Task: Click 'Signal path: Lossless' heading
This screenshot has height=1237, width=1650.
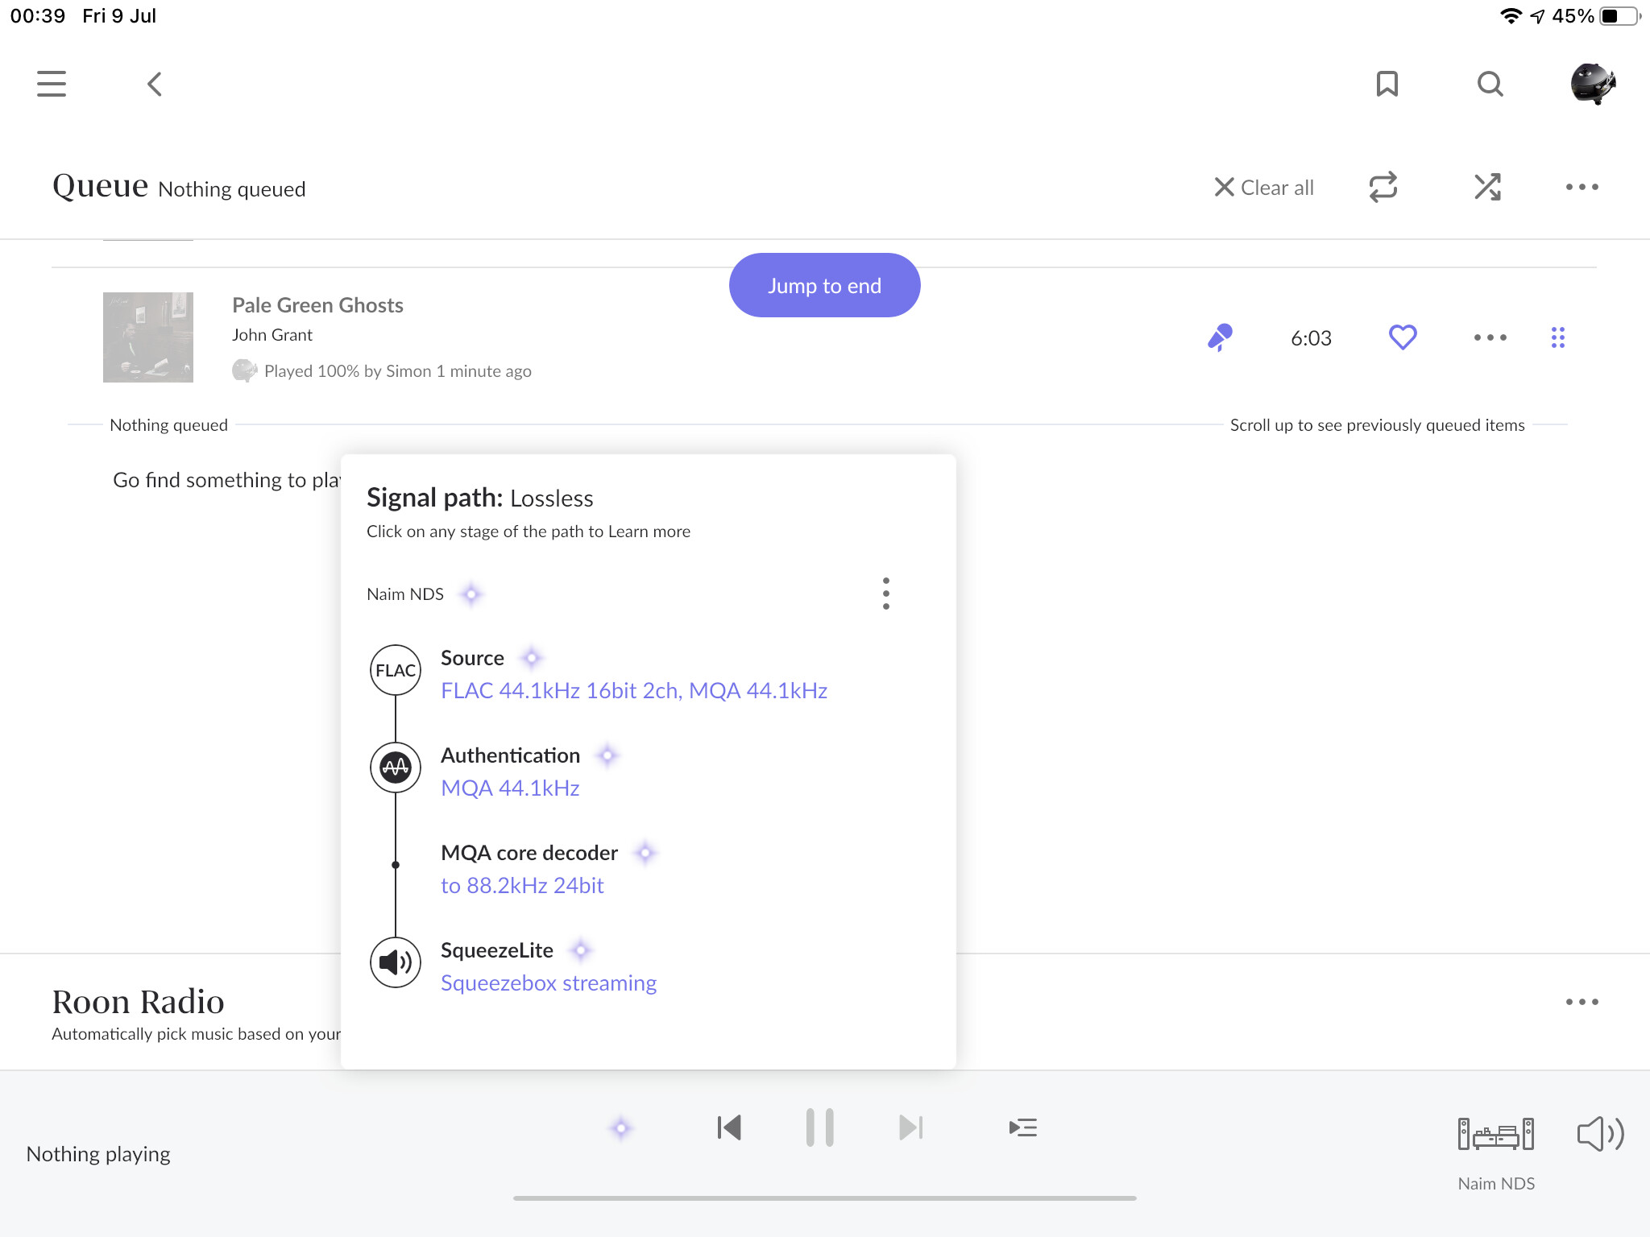Action: click(x=479, y=498)
